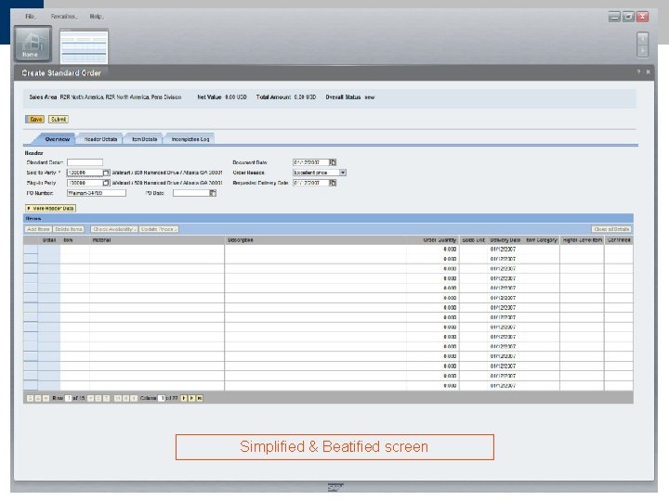Go to the last column arrow icon

200,398
